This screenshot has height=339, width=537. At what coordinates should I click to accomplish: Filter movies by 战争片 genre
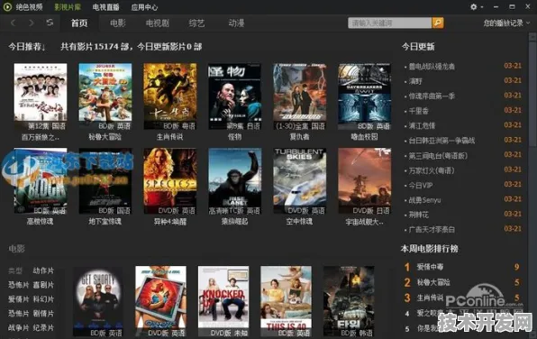point(19,327)
